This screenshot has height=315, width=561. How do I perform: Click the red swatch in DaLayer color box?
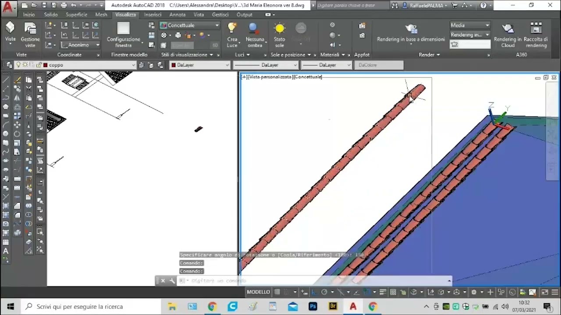pos(174,65)
